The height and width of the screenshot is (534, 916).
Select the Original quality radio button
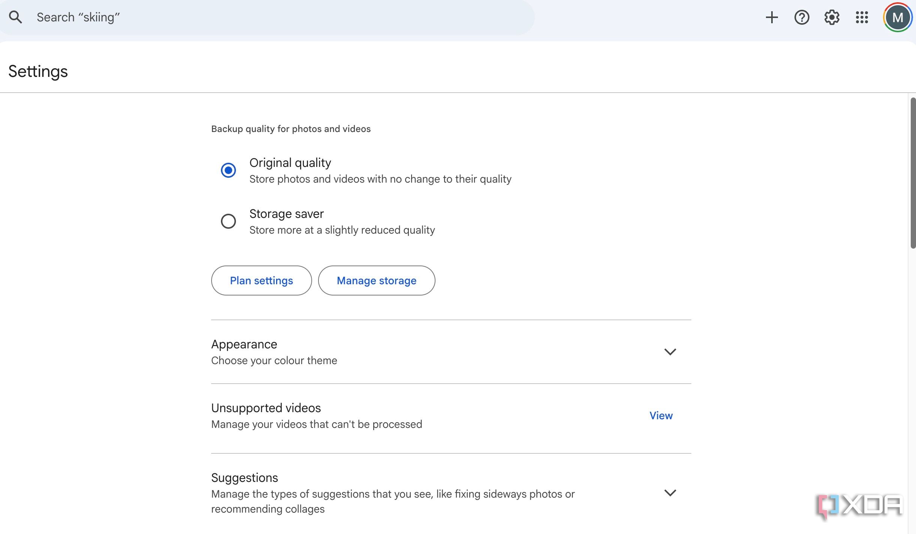[228, 170]
